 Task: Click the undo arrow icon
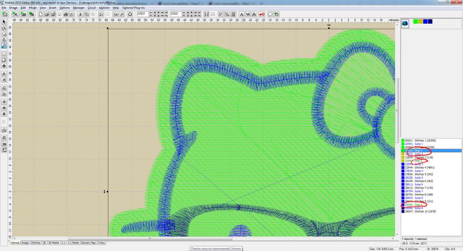[101, 14]
